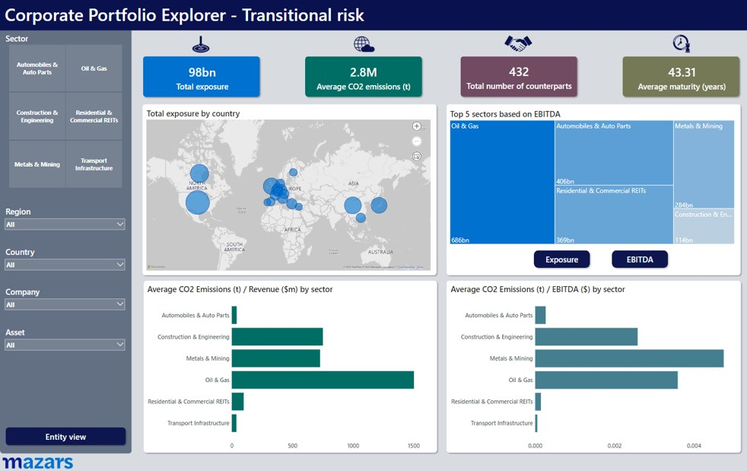747x471 pixels.
Task: Toggle the Oil & Gas sector filter
Action: pos(94,68)
